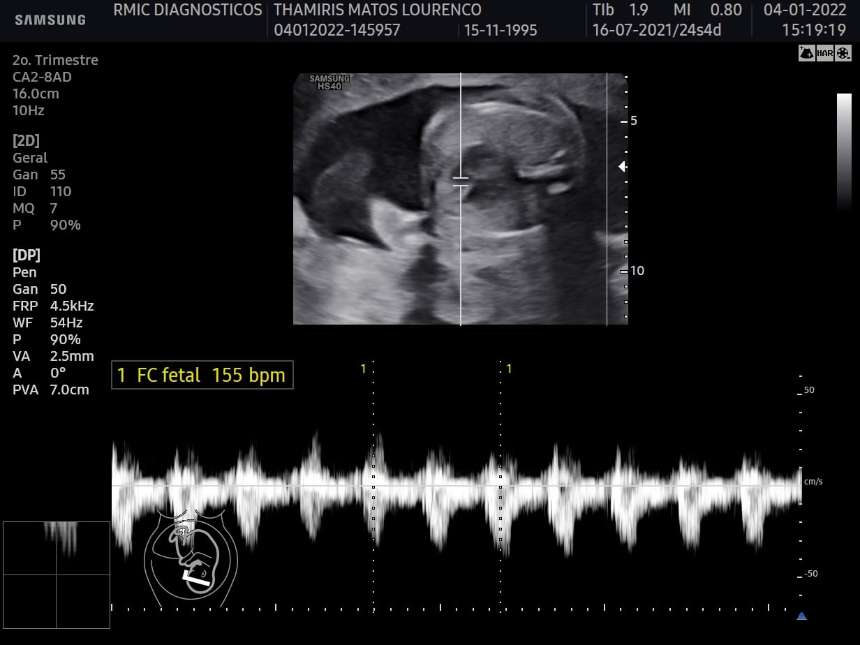
Task: Click the patient name THAMIRIS MATOS LOURENCO
Action: (378, 10)
